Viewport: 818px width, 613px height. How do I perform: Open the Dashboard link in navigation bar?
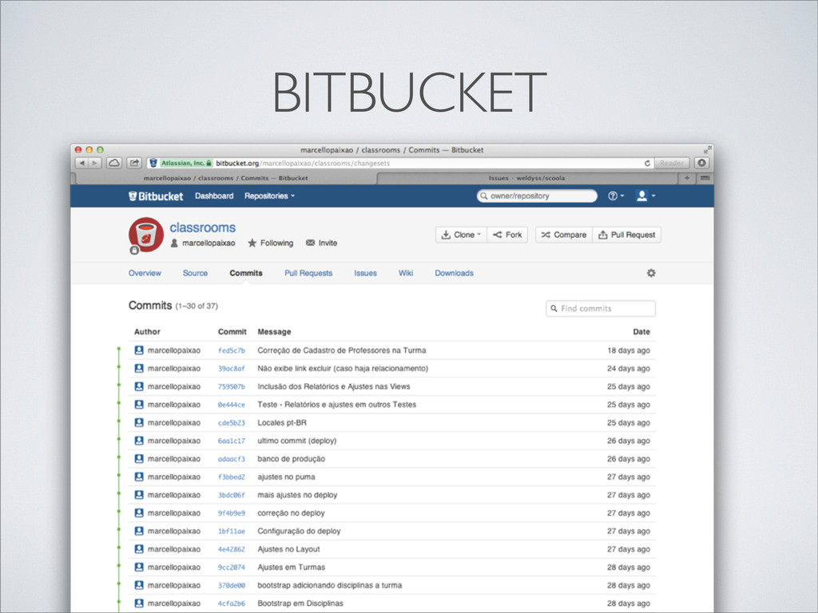214,196
